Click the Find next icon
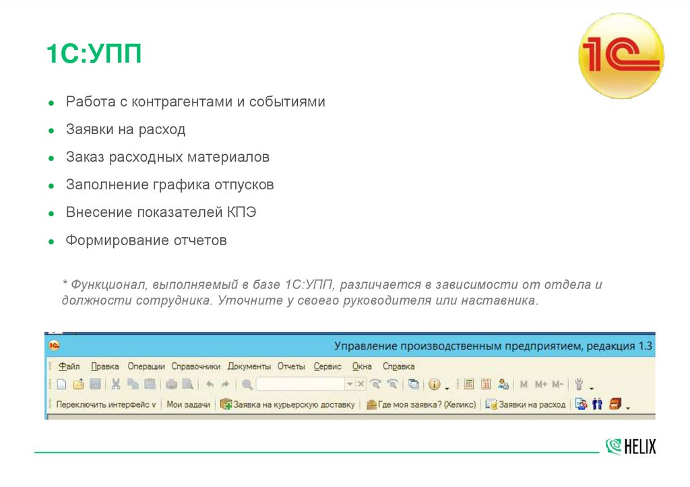The height and width of the screenshot is (487, 690). click(x=375, y=385)
